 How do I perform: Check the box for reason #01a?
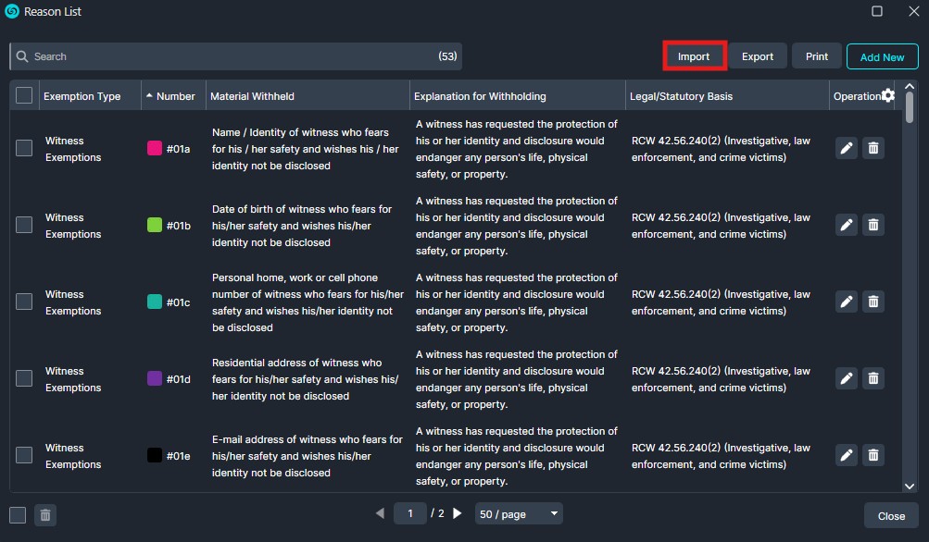coord(24,148)
